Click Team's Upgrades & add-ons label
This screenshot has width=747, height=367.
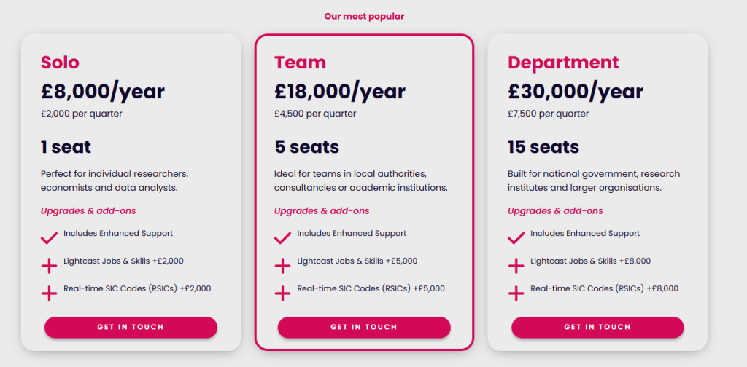[322, 211]
